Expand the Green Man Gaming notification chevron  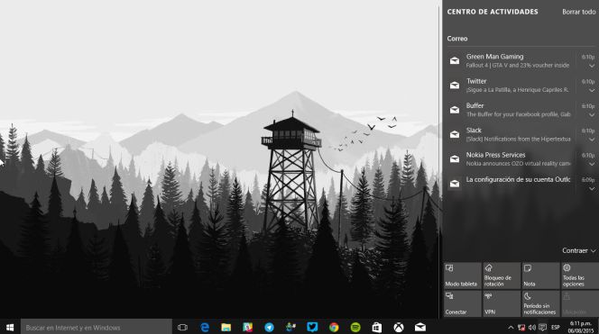tap(592, 66)
